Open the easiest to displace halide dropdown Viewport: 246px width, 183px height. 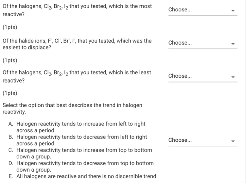click(x=203, y=43)
